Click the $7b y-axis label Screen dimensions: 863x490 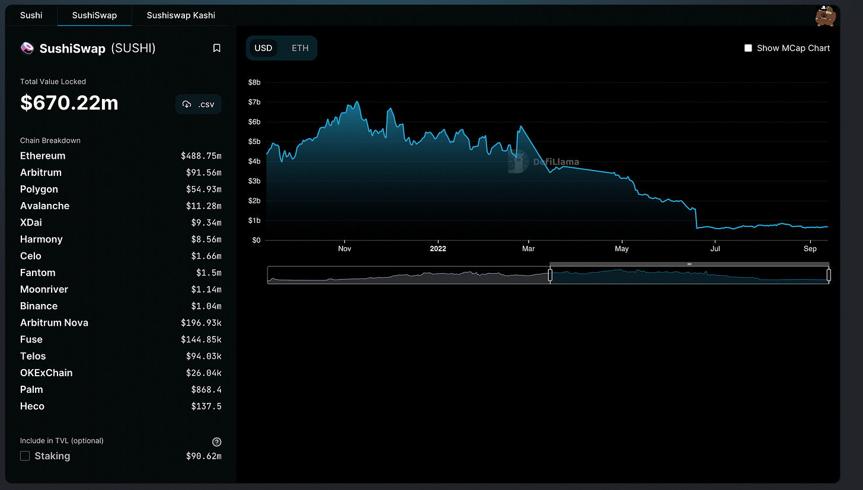(x=254, y=102)
